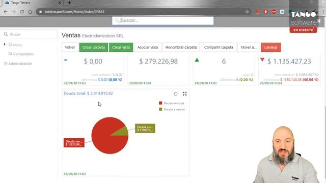
Task: Focus the sidebar Buscar search box
Action: point(29,34)
